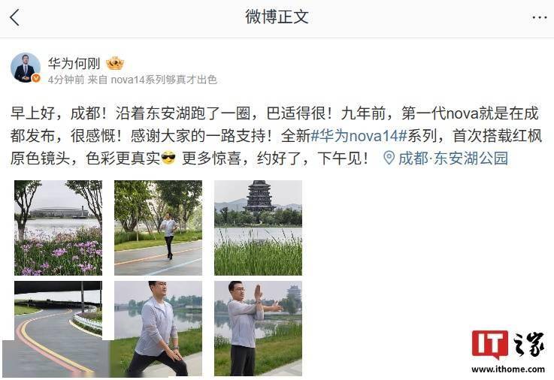Tap the nova14系列够真才出色 source label

click(164, 80)
